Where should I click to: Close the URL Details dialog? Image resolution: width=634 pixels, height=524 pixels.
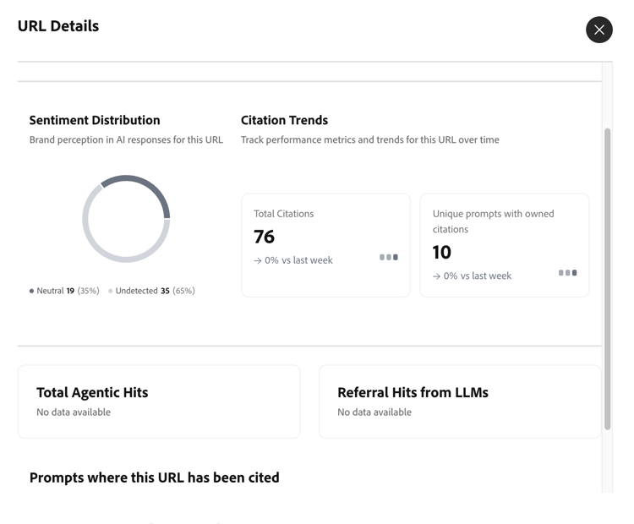click(x=598, y=30)
